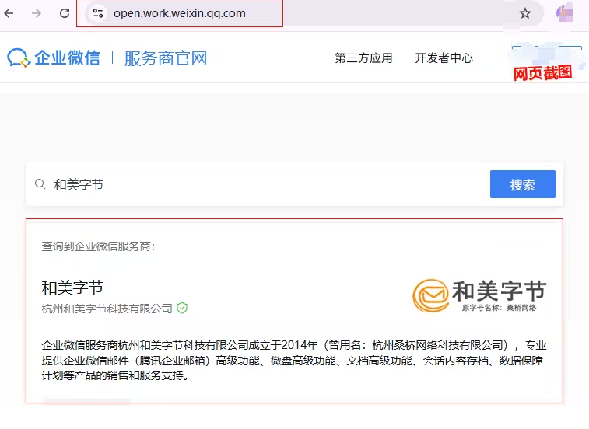The width and height of the screenshot is (589, 429).
Task: Bookmark this page with the star icon
Action: pos(524,13)
